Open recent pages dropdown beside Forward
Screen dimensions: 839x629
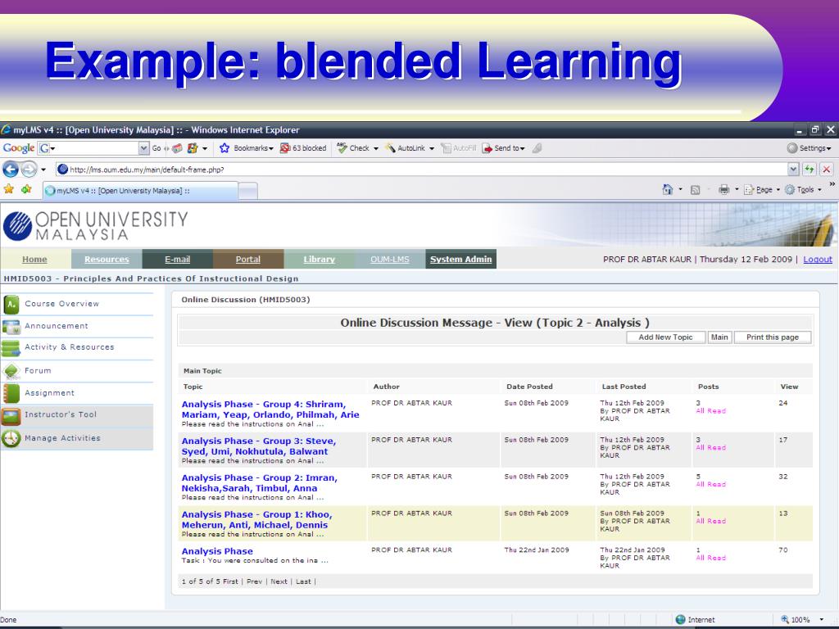tap(43, 170)
